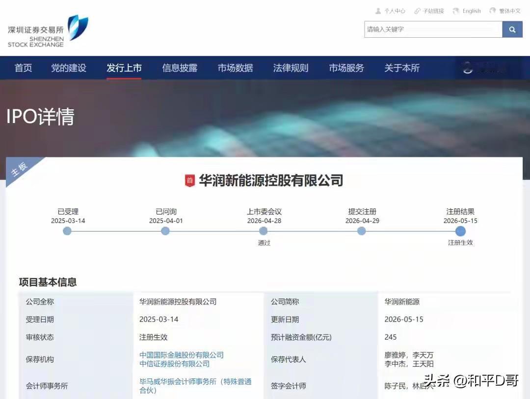Click the 公司全称 field label
Viewport: 530px width, 399px height.
[40, 302]
